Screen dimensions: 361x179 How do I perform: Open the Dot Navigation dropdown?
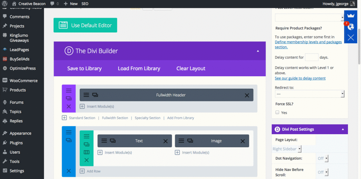[x=323, y=159]
